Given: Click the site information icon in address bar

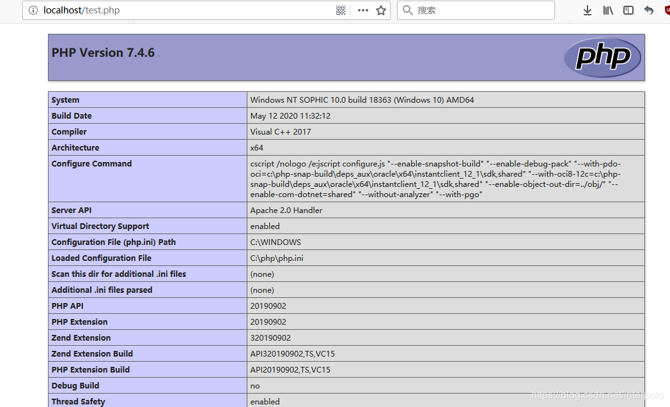Looking at the screenshot, I should (33, 10).
